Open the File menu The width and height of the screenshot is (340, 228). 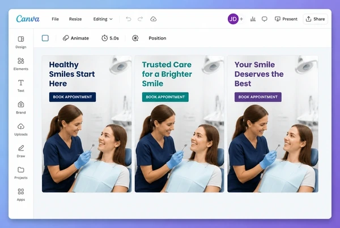56,19
